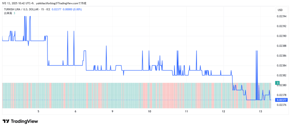The width and height of the screenshot is (291, 128).
Task: Open the USD currency selector
Action: point(280,10)
